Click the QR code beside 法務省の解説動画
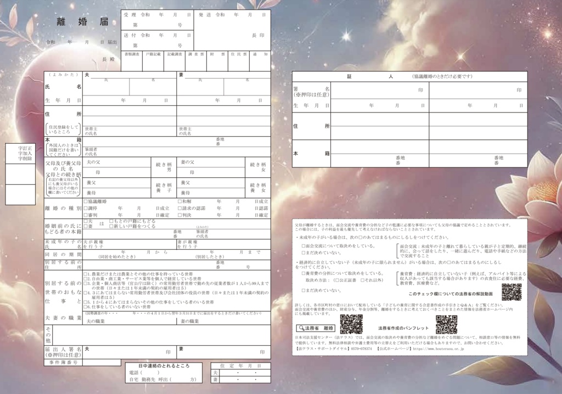The height and width of the screenshot is (394, 562). (x=512, y=291)
